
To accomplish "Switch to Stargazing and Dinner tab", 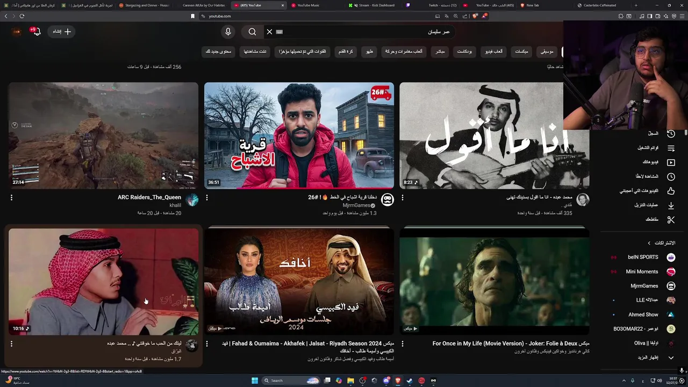I will 144,5.
